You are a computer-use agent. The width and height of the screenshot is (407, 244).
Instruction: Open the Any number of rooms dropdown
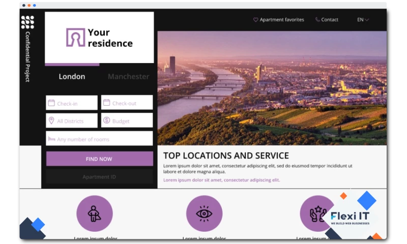(x=99, y=138)
